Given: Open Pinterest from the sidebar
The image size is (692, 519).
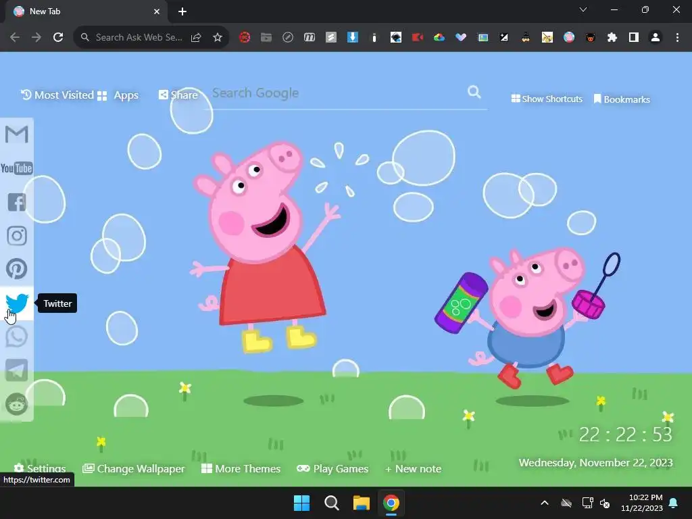Looking at the screenshot, I should click(17, 269).
